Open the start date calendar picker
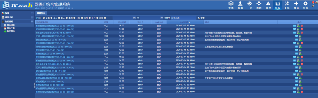This screenshot has height=98, width=318. pyautogui.click(x=134, y=18)
